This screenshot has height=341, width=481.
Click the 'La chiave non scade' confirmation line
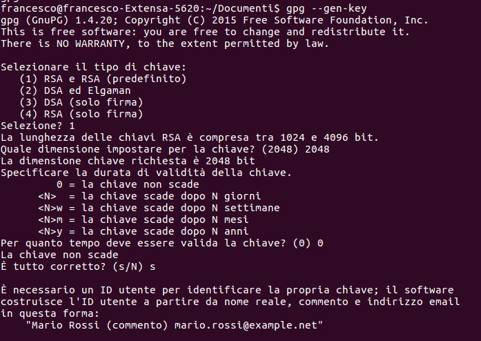click(59, 255)
